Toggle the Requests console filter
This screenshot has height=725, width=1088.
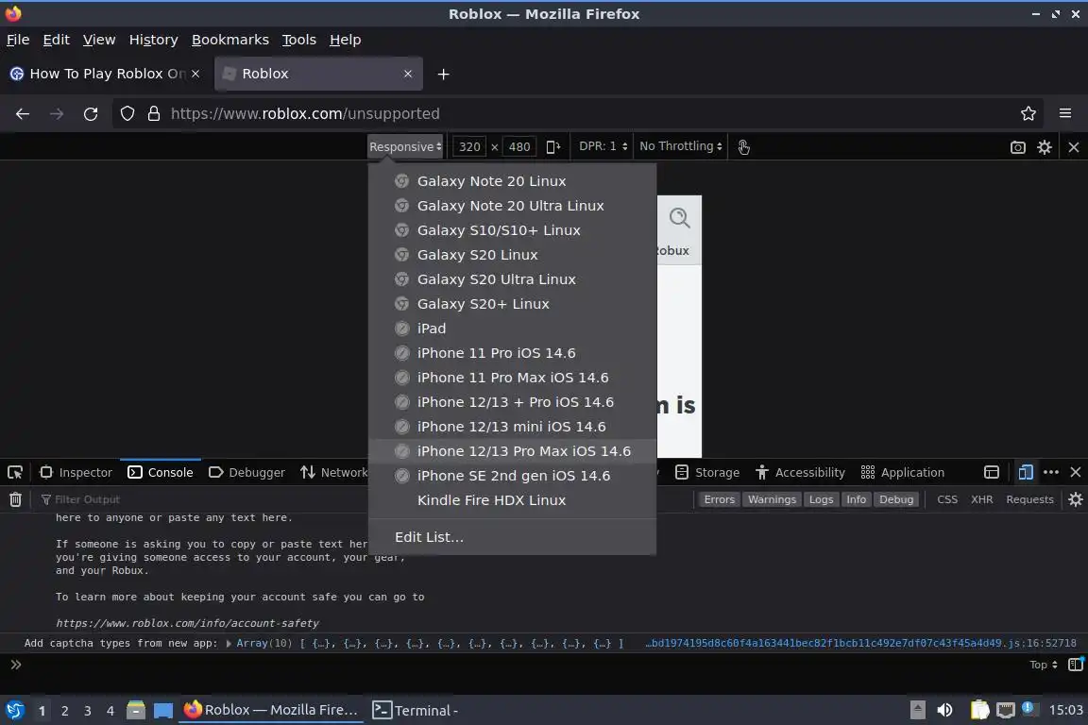click(1029, 499)
